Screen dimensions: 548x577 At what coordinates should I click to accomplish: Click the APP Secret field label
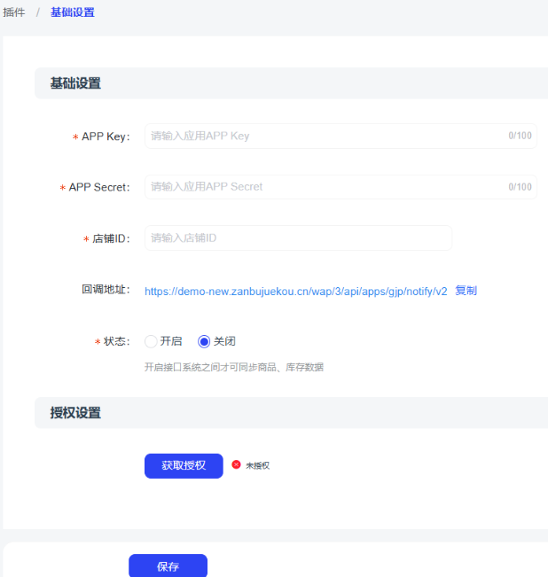tap(98, 188)
